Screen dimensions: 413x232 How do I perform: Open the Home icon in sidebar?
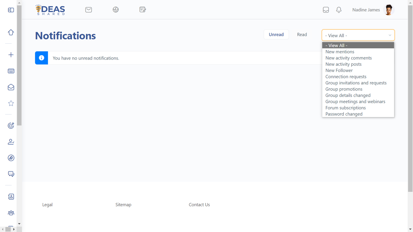pyautogui.click(x=11, y=33)
